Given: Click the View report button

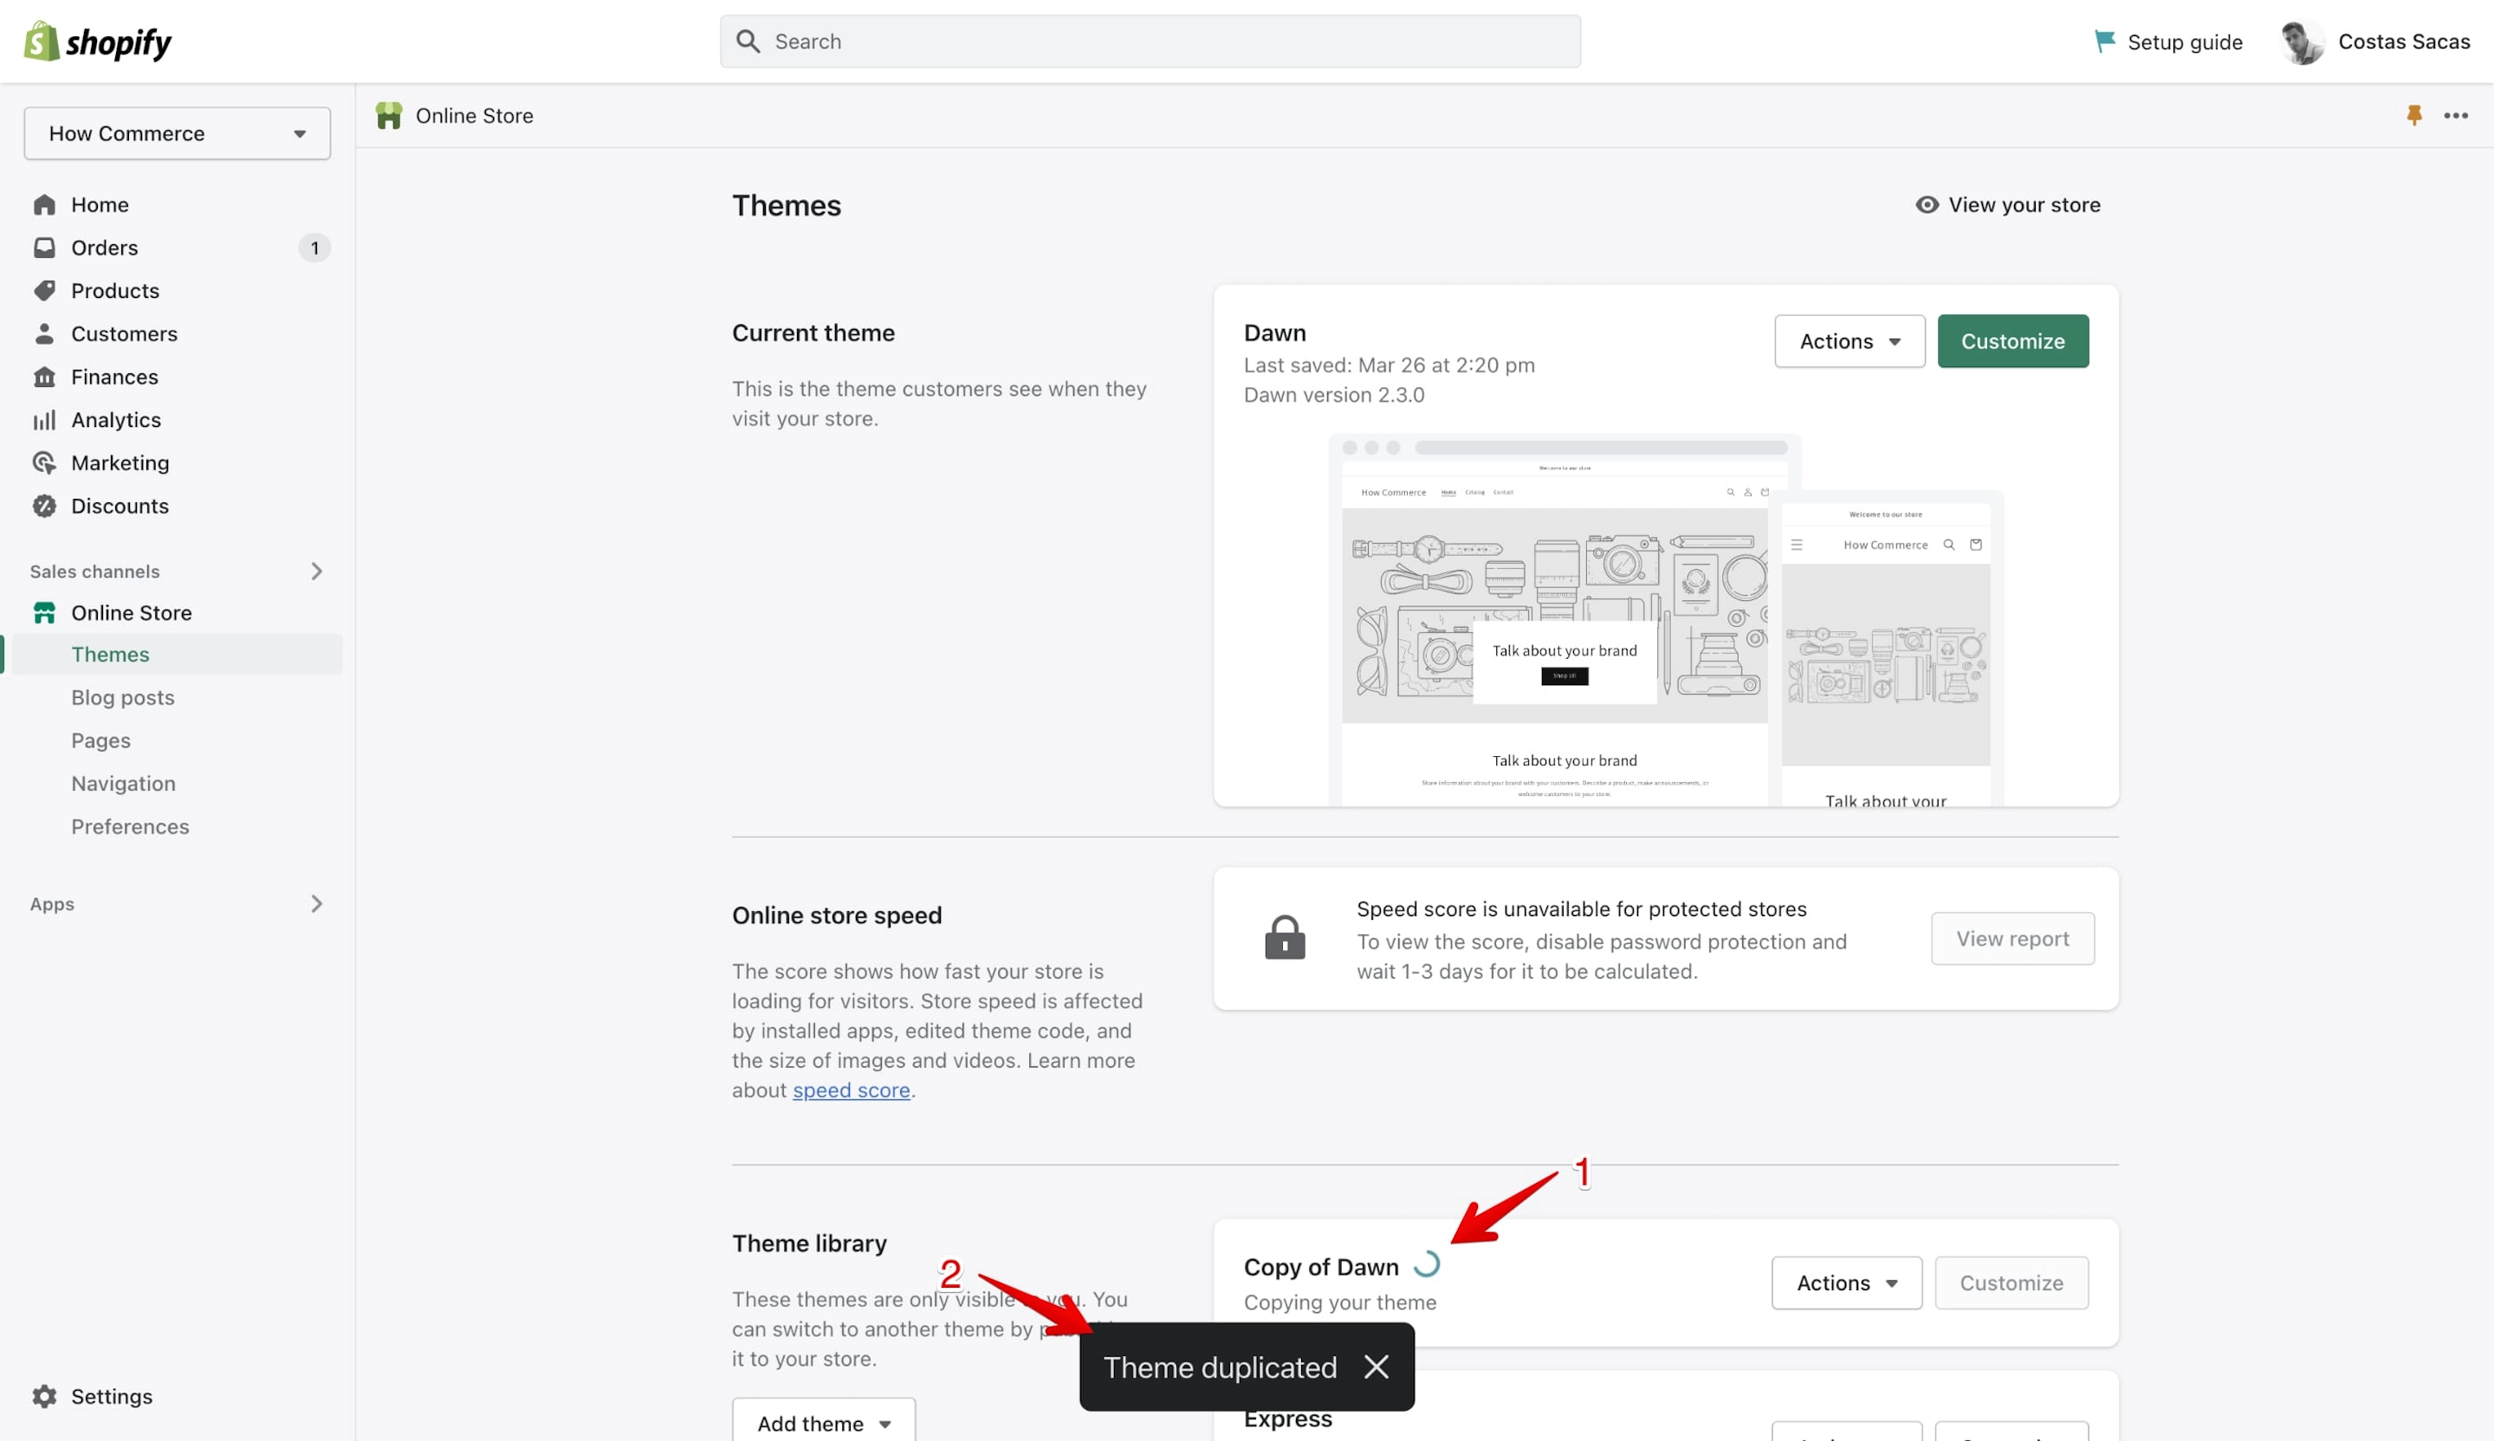Looking at the screenshot, I should point(2012,938).
